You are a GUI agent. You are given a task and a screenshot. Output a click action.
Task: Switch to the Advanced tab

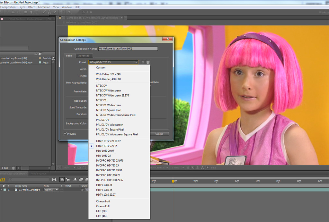pyautogui.click(x=84, y=55)
